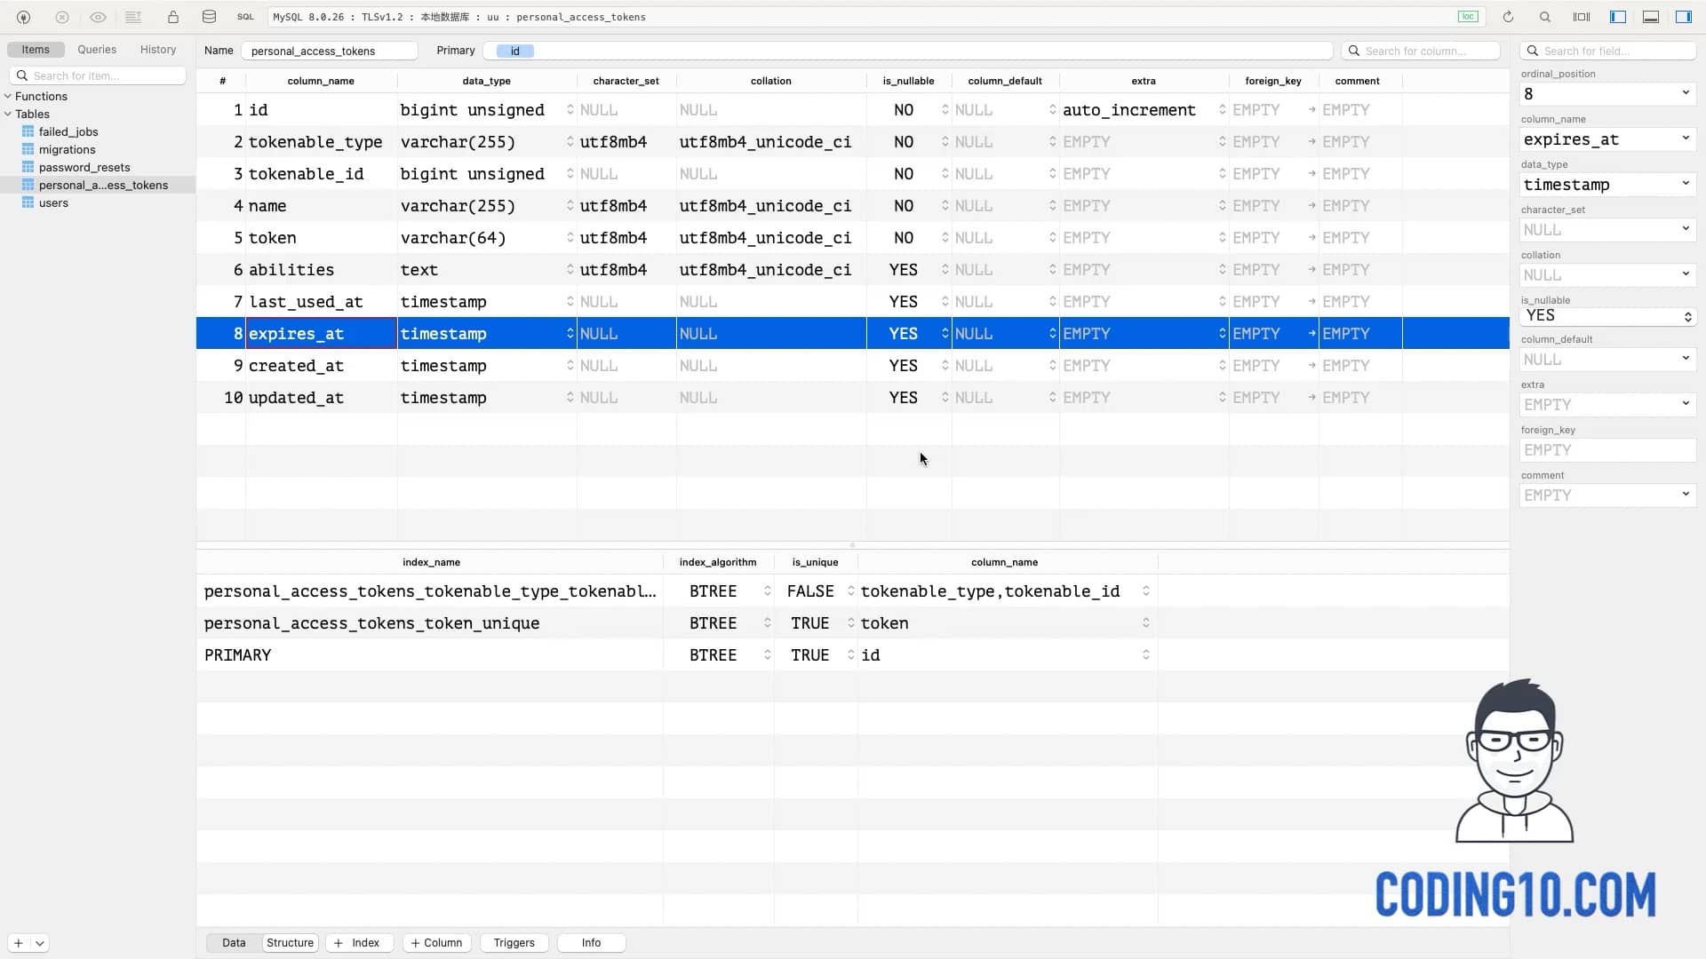Open the character_set dropdown in the right panel

[x=1685, y=229]
